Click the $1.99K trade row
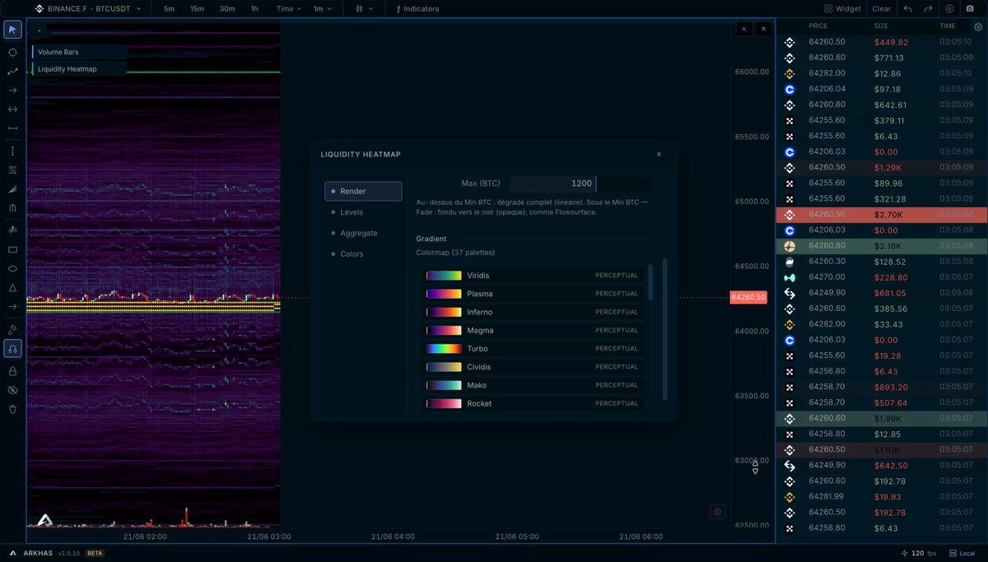 (882, 419)
